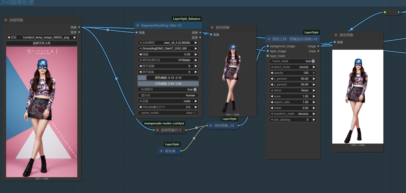Open the transform_method lanczos selector
Screen dimensions: 406x193
[x=293, y=114]
